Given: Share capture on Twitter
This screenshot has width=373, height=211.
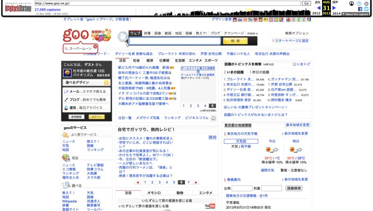Looking at the screenshot, I should 366,9.
